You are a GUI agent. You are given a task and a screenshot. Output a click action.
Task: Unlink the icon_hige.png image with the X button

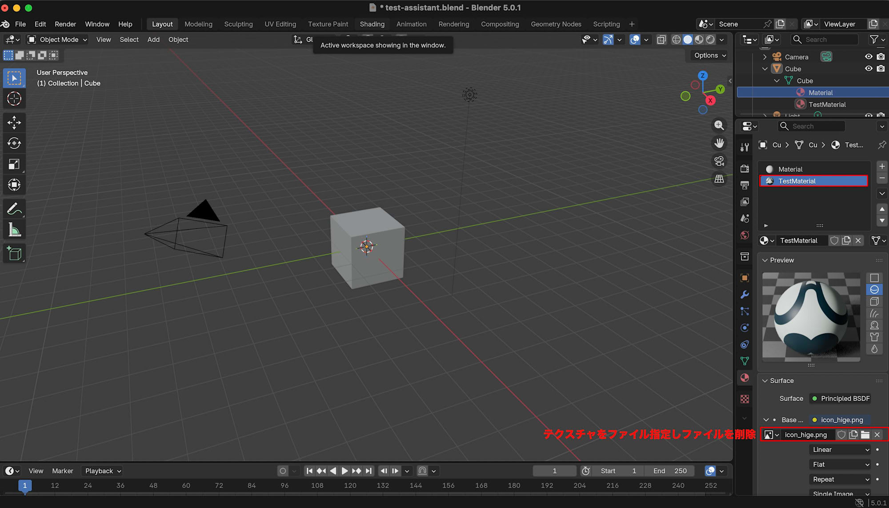(x=877, y=435)
